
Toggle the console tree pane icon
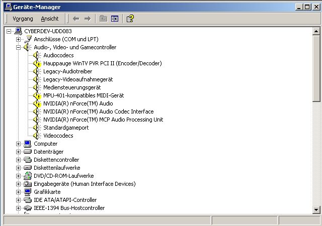(115, 19)
